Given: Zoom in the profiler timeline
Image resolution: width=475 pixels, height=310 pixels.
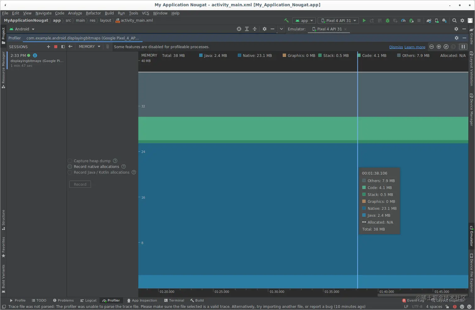Looking at the screenshot, I should click(439, 47).
